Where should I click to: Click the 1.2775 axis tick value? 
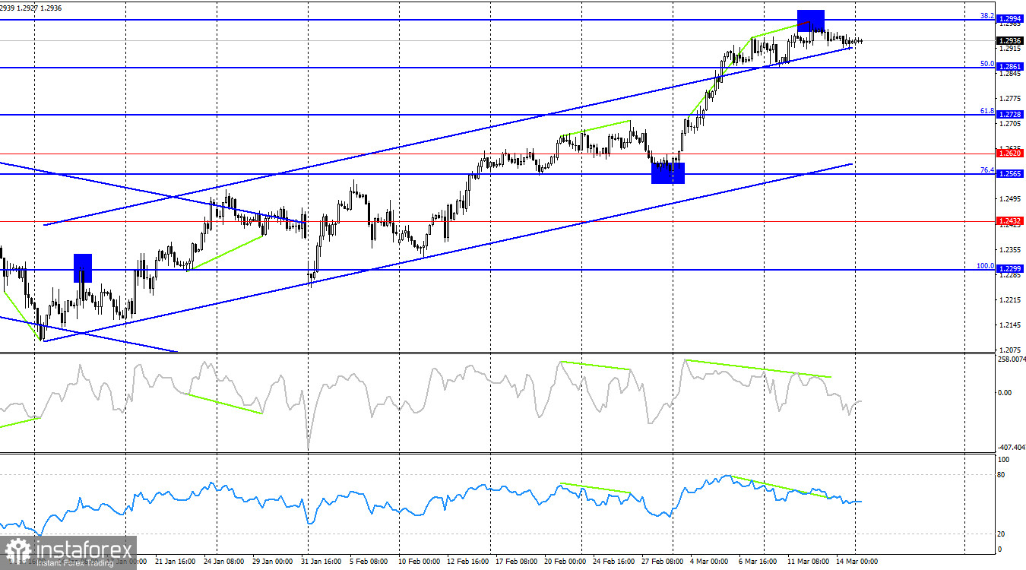[x=1010, y=98]
